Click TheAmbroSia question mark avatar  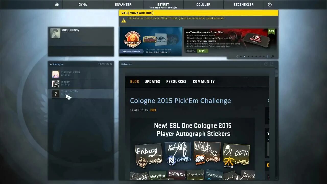pyautogui.click(x=56, y=94)
